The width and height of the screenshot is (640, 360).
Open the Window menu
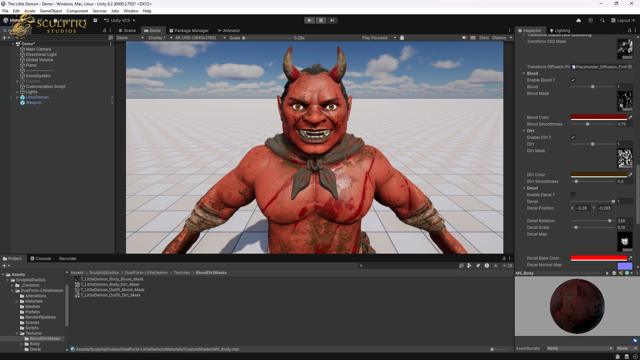[x=131, y=11]
